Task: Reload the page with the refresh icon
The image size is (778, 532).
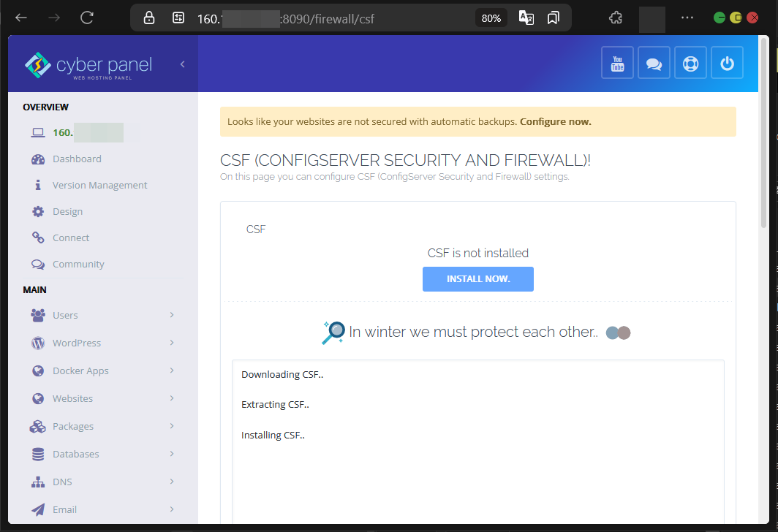Action: tap(87, 18)
